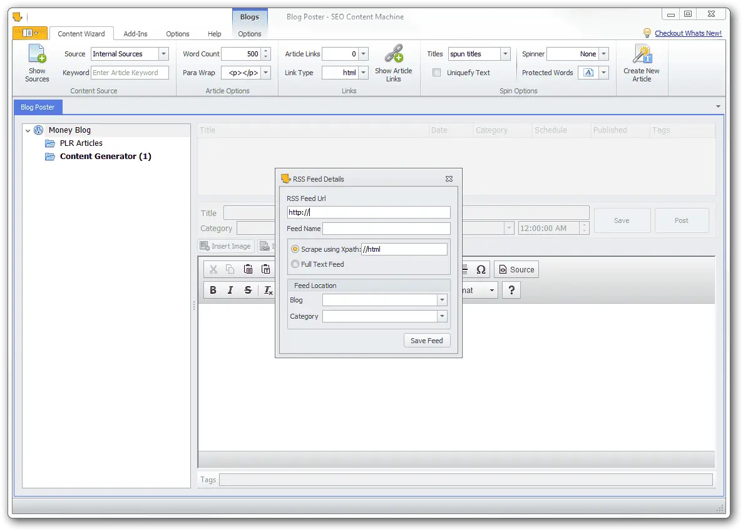This screenshot has width=743, height=531.
Task: Click the Cut scissors icon in editor
Action: click(x=213, y=269)
